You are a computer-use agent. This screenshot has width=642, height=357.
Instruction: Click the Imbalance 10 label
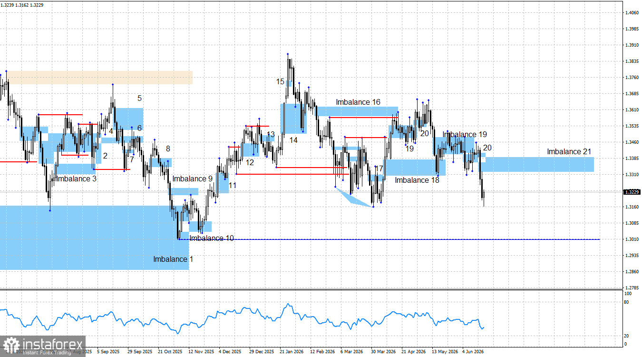tap(212, 238)
